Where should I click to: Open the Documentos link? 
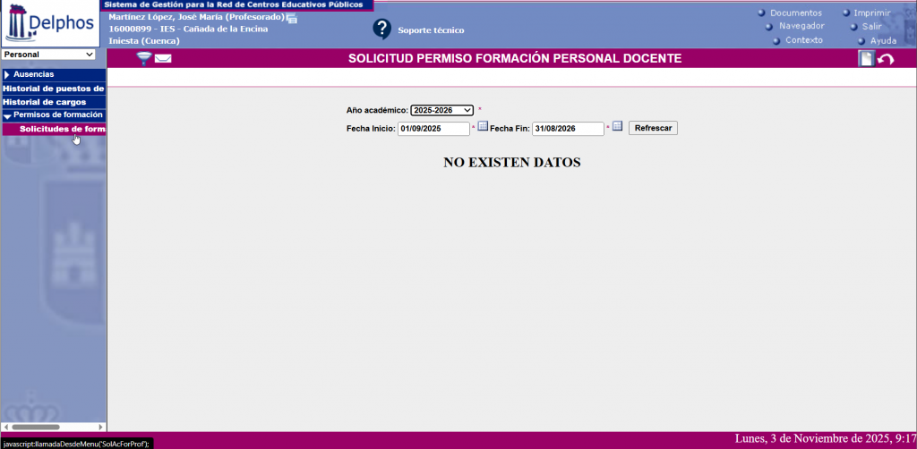(x=795, y=13)
